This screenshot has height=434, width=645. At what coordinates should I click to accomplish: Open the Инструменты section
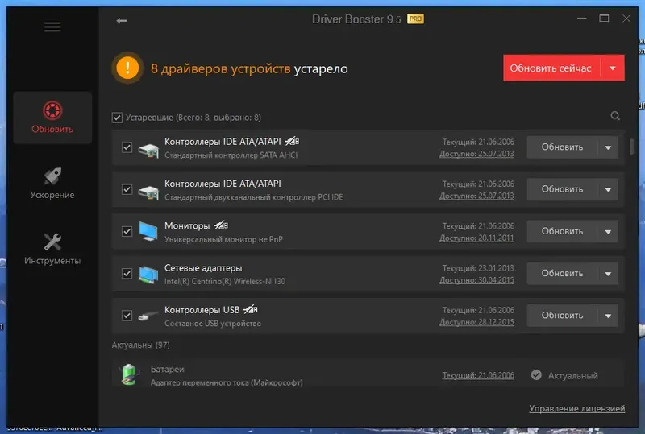click(x=52, y=249)
